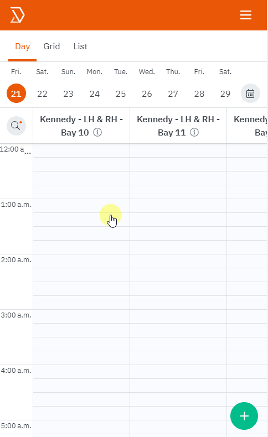Show info for Bay 11
Screen dimensions: 268x437
point(194,132)
